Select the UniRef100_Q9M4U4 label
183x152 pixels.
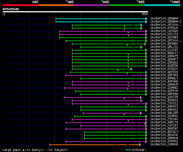(164, 138)
